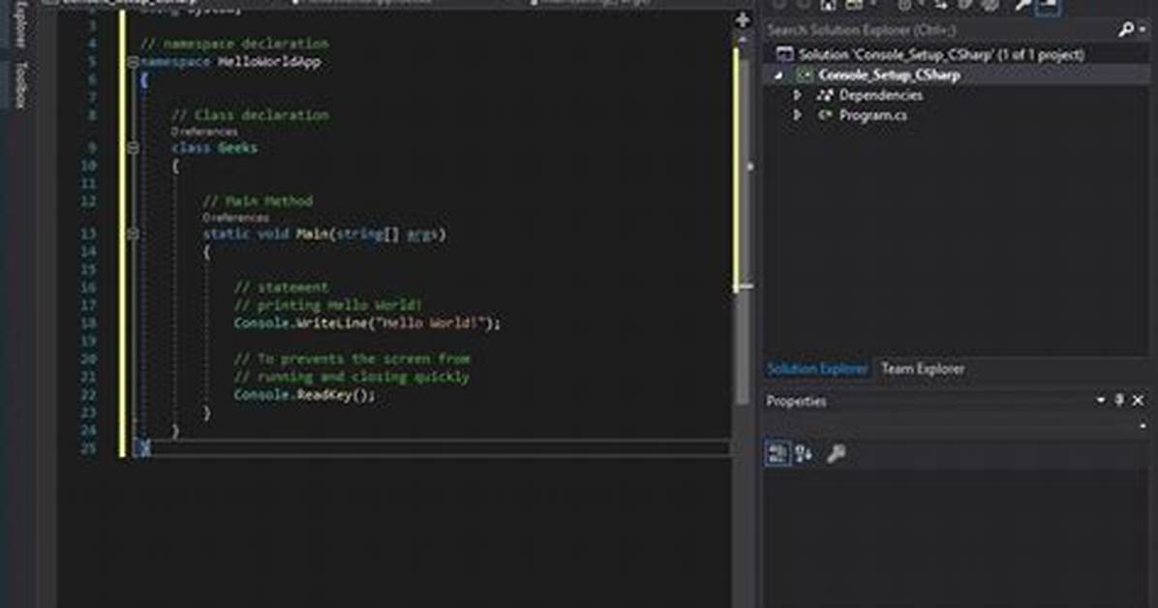Image resolution: width=1158 pixels, height=608 pixels.
Task: Click the Solution Explorer search magnifier icon
Action: coord(1125,30)
